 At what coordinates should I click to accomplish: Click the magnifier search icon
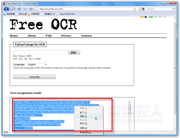pyautogui.click(x=173, y=9)
